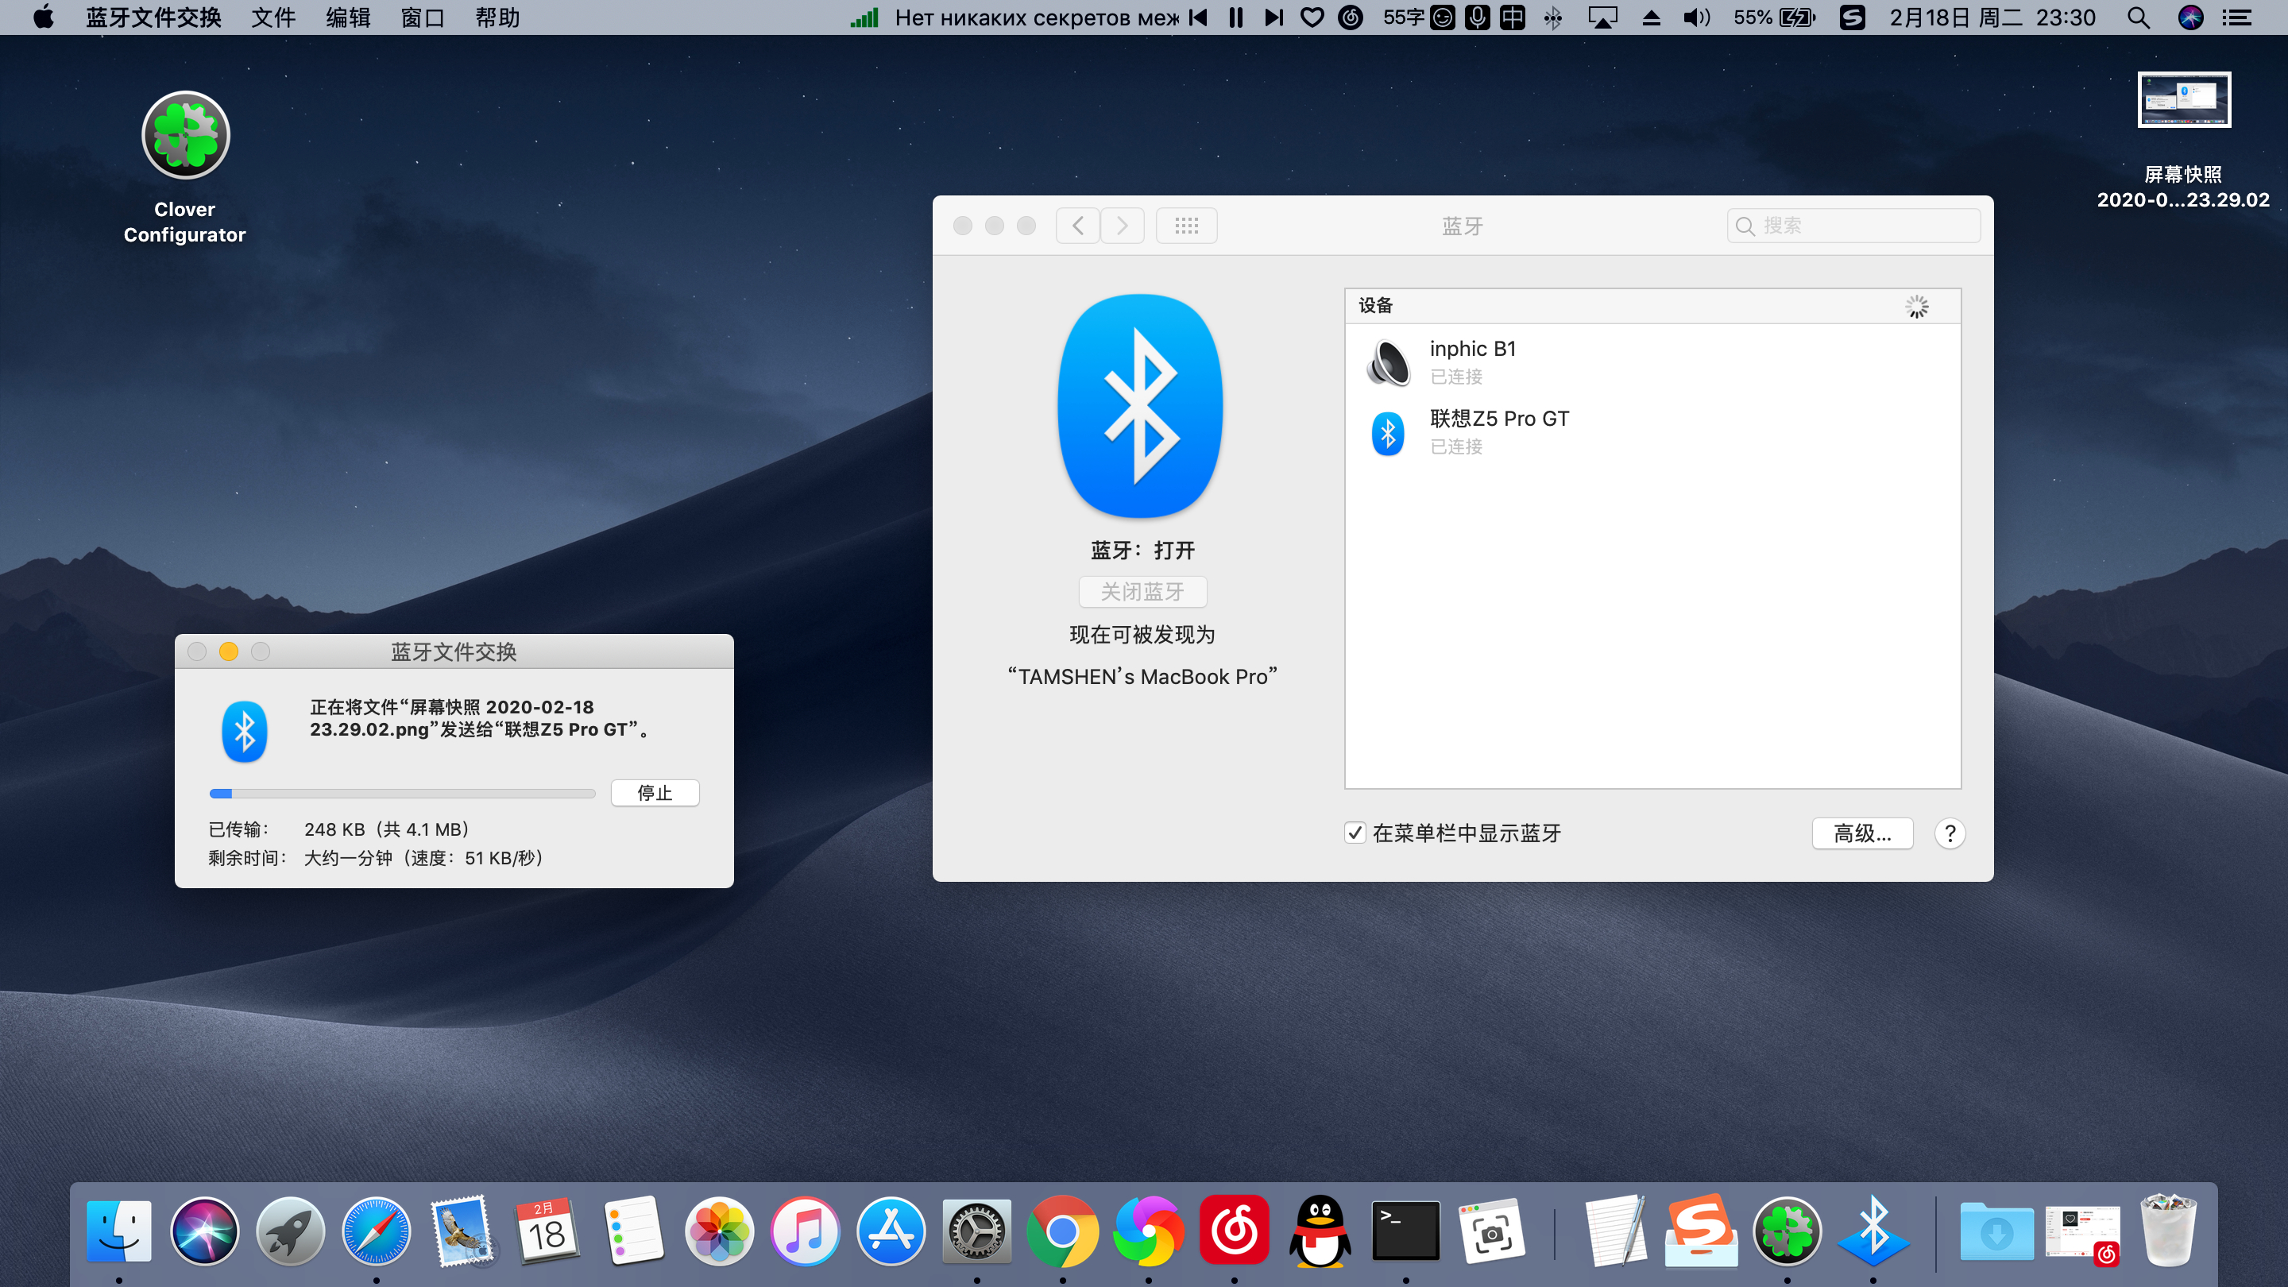Click the 搜索 search field in preferences

coord(1853,226)
